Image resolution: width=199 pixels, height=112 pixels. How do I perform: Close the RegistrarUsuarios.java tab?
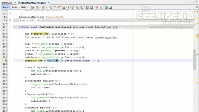[49, 3]
